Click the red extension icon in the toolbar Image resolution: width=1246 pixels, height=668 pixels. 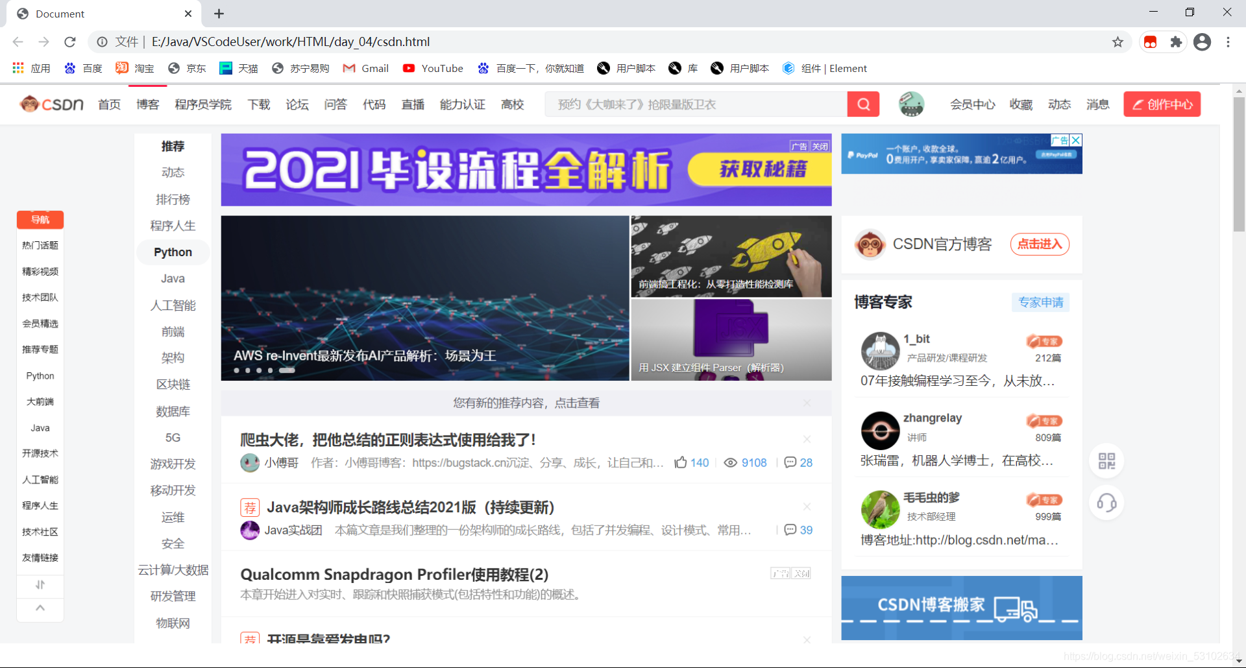1151,42
